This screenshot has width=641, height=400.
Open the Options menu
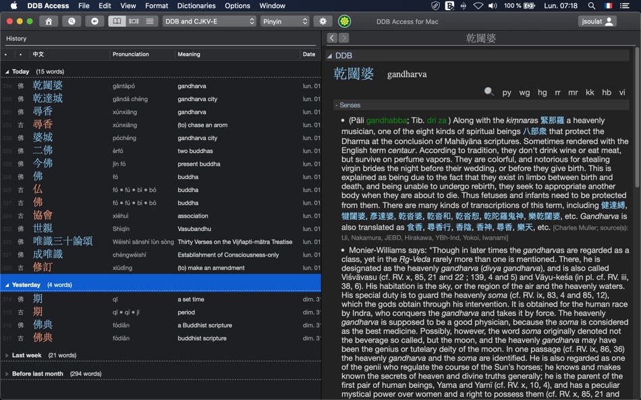(237, 5)
